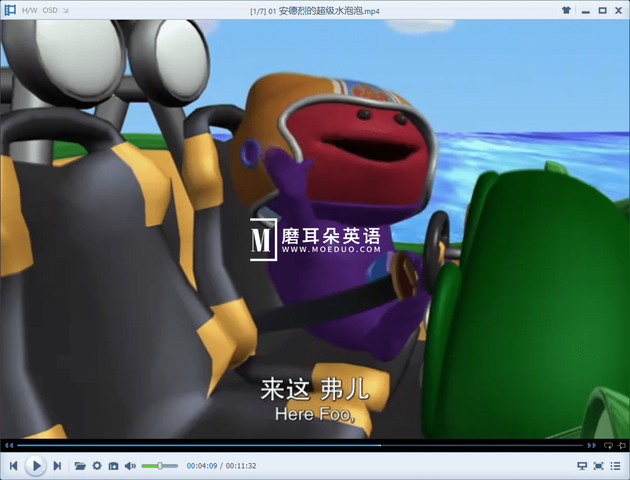630x480 pixels.
Task: Toggle H/W hardware acceleration
Action: tap(29, 10)
